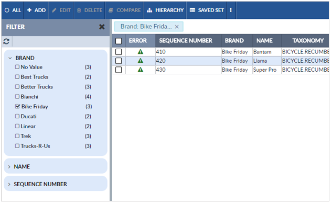Click the ALL toolbar button
This screenshot has height=203, width=332.
point(13,10)
